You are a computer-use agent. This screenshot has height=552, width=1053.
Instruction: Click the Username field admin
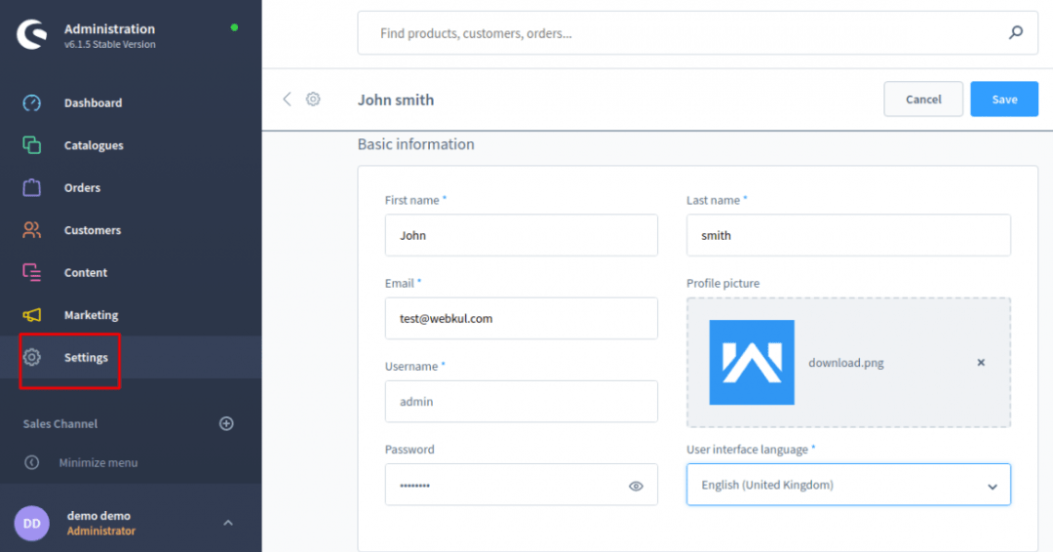tap(521, 402)
